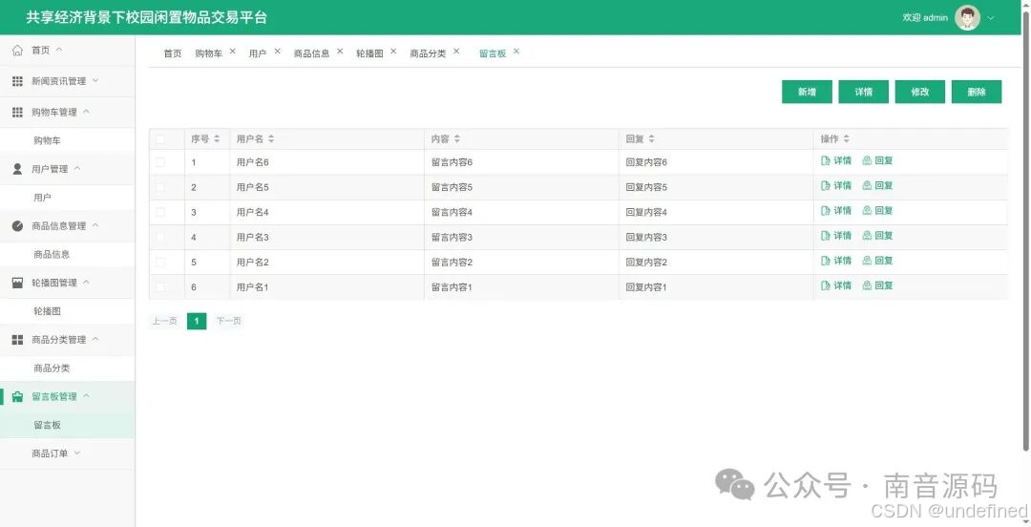Open 回复 for row 用户名3

(878, 236)
